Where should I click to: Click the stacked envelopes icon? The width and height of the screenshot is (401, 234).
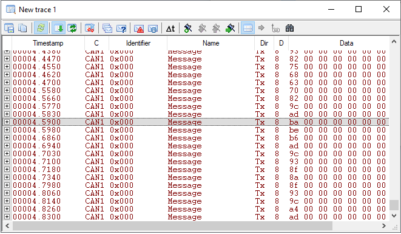pos(107,28)
